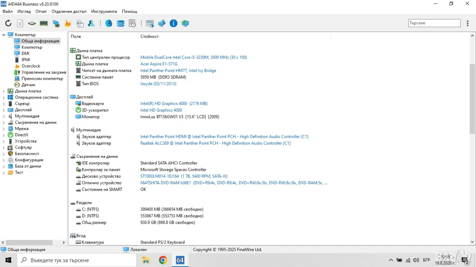Open the Отдалечен достъп menu
The image size is (476, 267).
click(x=69, y=11)
